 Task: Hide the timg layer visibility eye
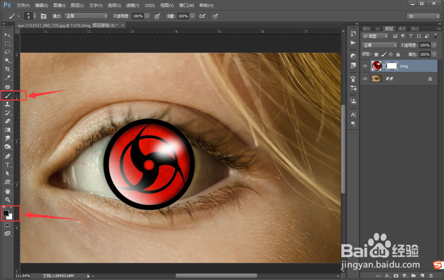365,66
